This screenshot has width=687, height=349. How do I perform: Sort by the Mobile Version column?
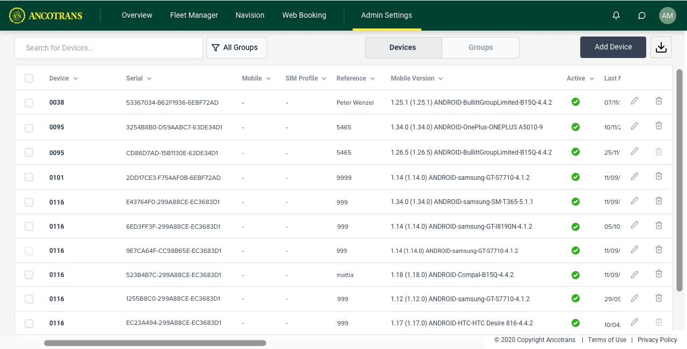click(417, 78)
